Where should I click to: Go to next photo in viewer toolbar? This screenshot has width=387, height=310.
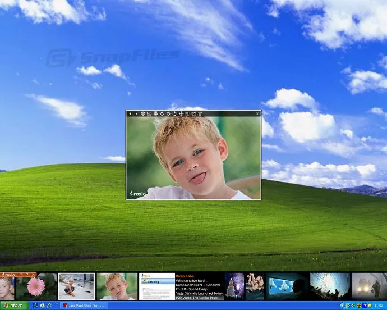136,113
